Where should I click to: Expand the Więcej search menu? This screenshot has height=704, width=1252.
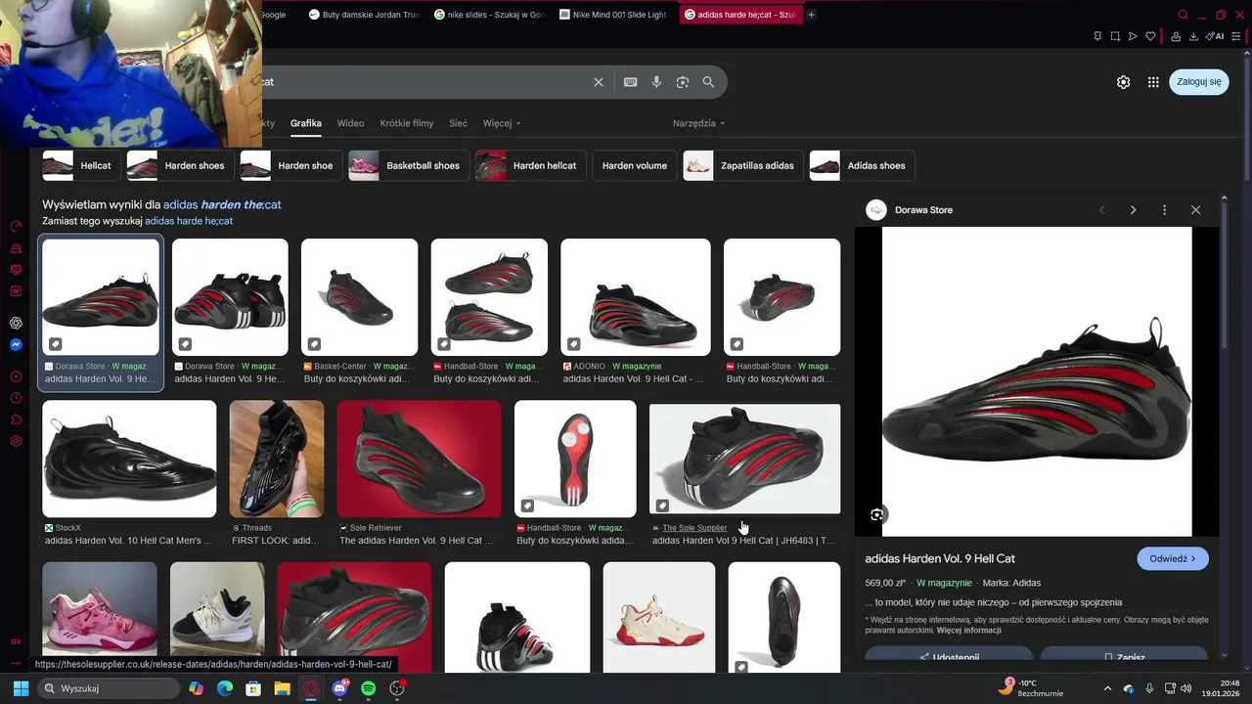502,123
